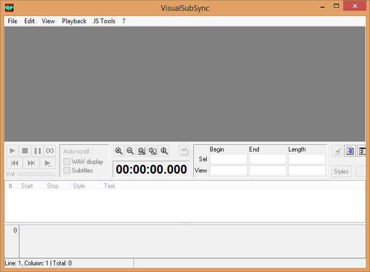Click the blue document text icon
The height and width of the screenshot is (272, 370).
(350, 151)
